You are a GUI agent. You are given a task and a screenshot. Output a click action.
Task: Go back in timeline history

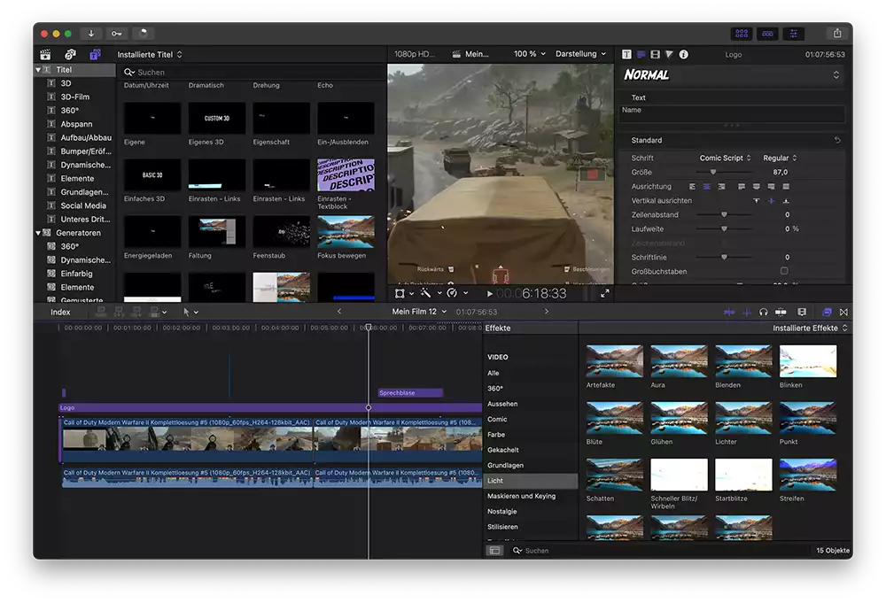pos(339,311)
